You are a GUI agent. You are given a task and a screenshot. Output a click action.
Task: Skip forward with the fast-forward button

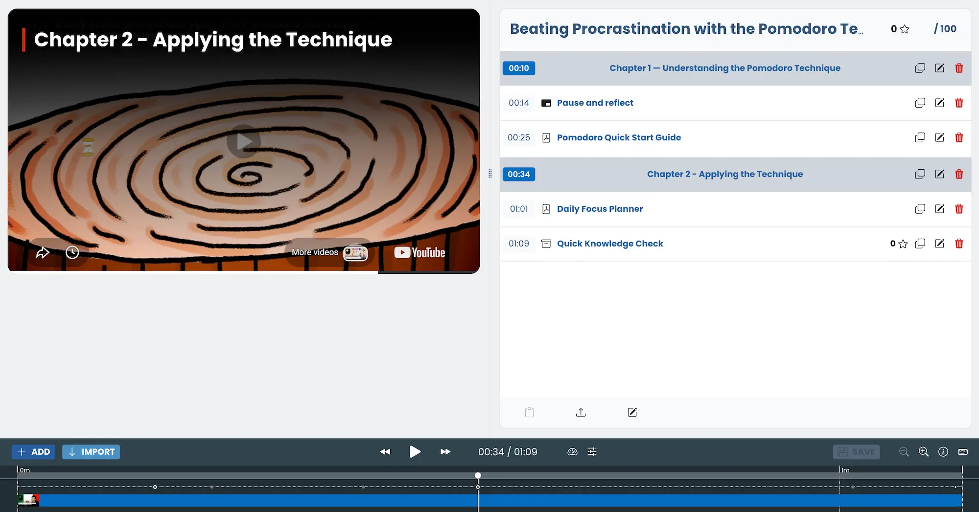[x=445, y=451]
